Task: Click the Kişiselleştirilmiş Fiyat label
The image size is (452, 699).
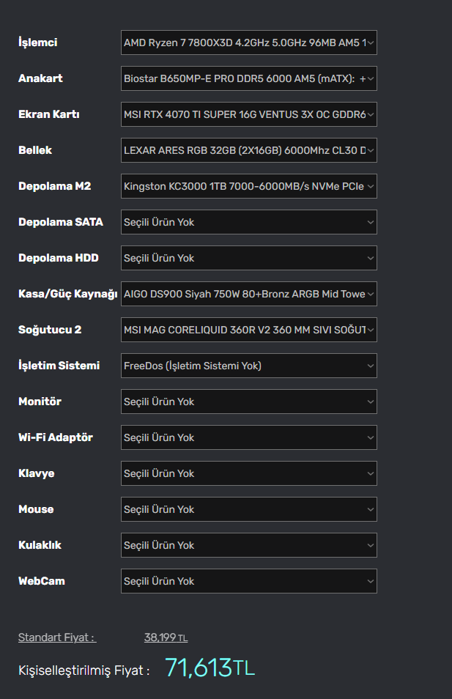Action: pos(84,670)
